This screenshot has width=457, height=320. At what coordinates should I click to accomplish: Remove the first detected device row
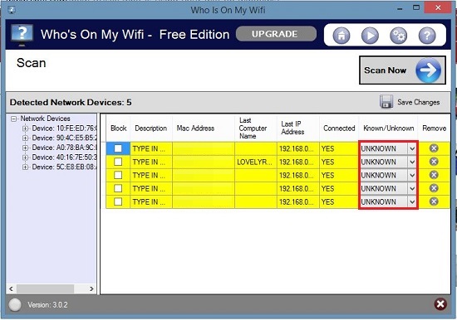click(x=434, y=148)
